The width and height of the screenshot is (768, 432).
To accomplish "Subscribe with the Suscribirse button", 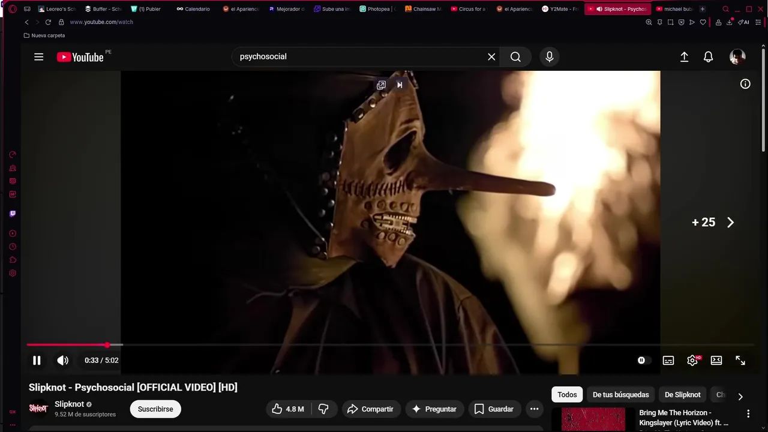I will click(155, 409).
